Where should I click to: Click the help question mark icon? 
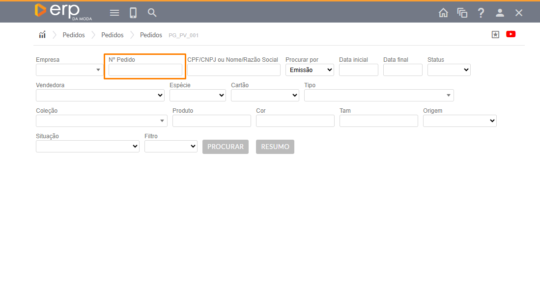coord(481,13)
